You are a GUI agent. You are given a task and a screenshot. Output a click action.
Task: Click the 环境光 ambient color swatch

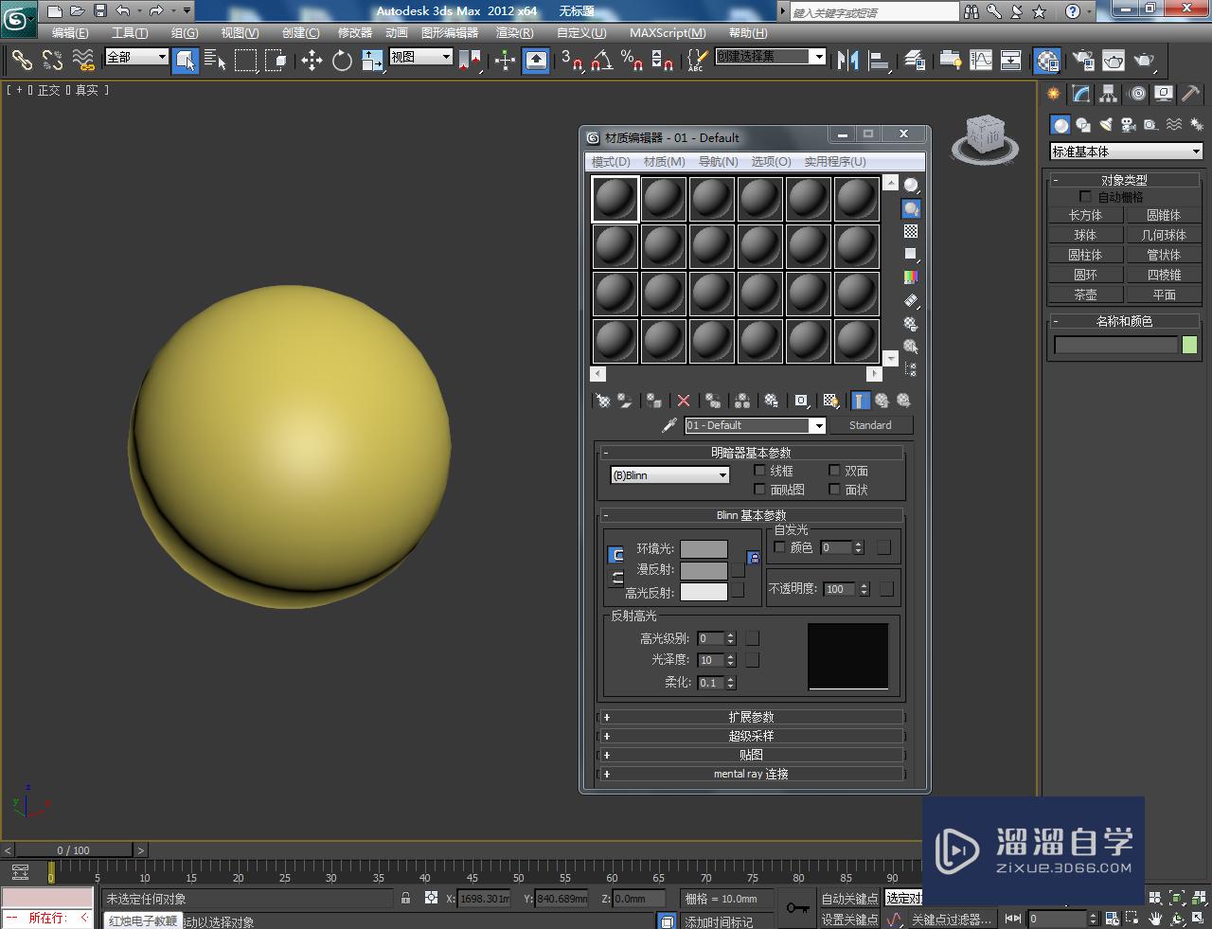point(704,549)
